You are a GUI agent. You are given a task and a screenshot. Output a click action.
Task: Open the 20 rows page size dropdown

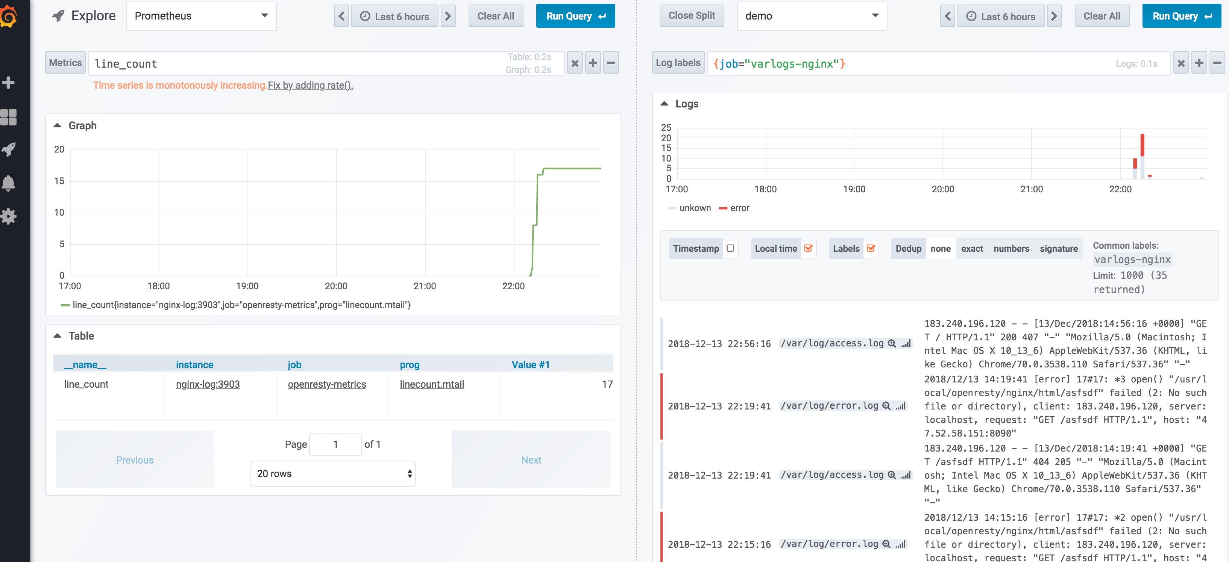(333, 473)
